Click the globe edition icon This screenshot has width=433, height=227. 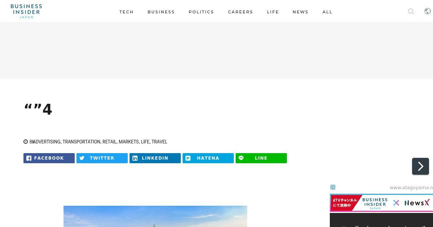click(x=428, y=11)
